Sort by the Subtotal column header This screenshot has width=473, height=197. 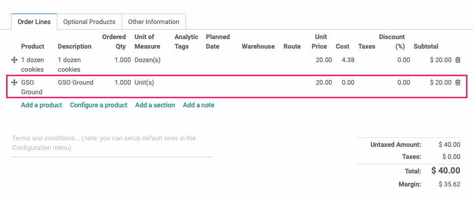[x=426, y=46]
